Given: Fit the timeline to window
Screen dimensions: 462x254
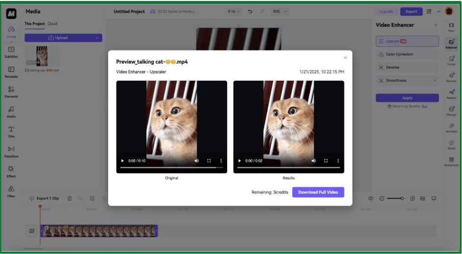Looking at the screenshot, I should pos(422,198).
